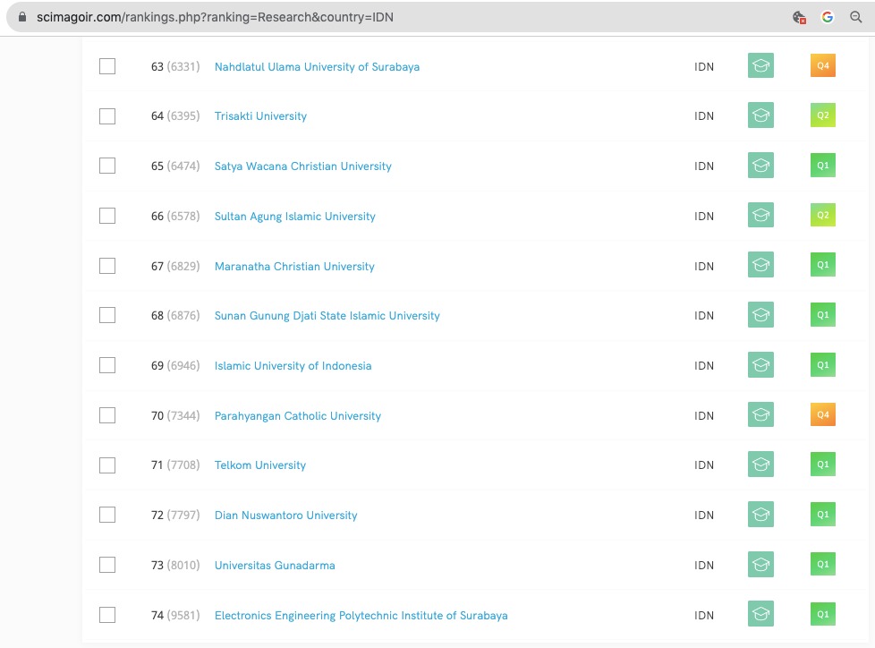Viewport: 875px width, 648px height.
Task: Tick the checkbox for Dian Nuswantoro University
Action: coord(107,515)
